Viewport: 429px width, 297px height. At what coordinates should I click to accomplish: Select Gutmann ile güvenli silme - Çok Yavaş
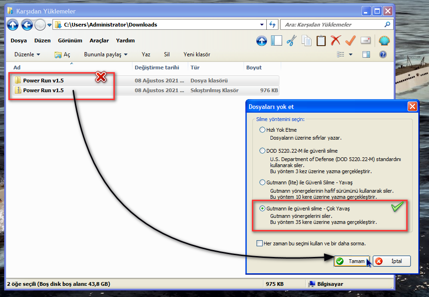click(x=262, y=209)
